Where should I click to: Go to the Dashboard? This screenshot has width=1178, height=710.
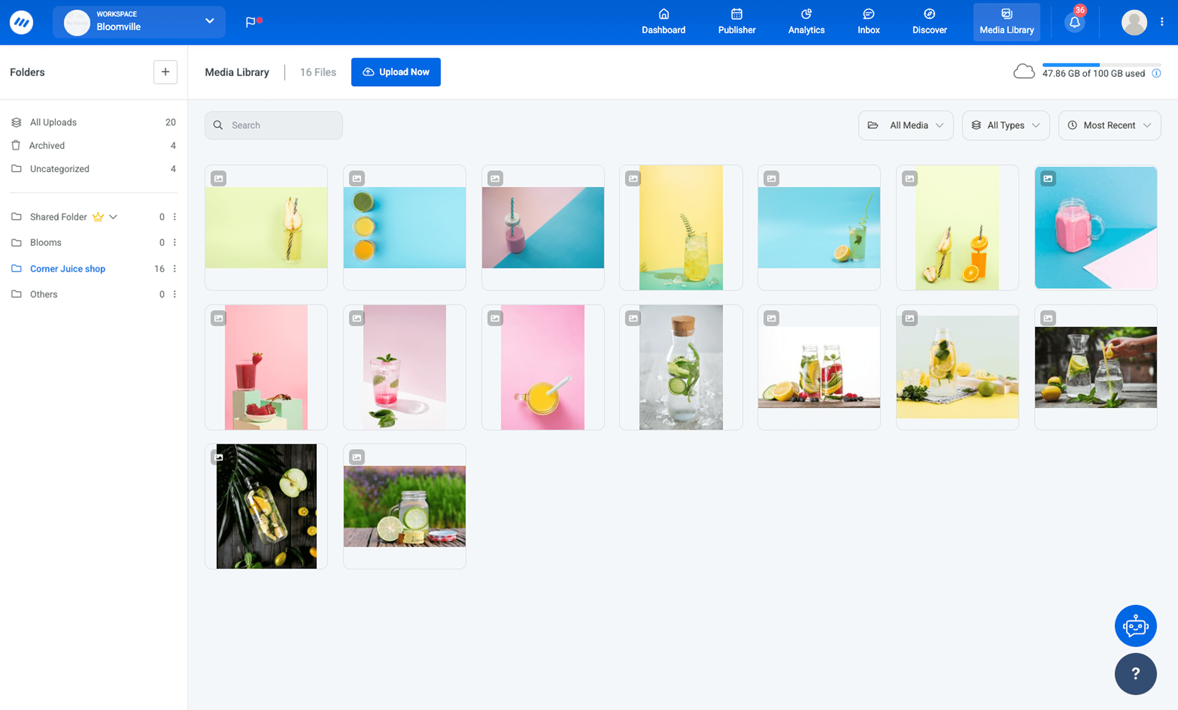663,22
